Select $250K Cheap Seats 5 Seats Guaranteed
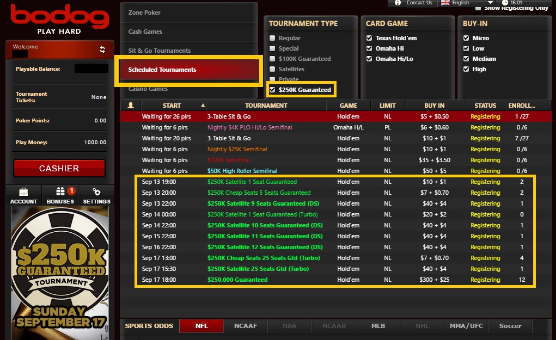 (335, 193)
